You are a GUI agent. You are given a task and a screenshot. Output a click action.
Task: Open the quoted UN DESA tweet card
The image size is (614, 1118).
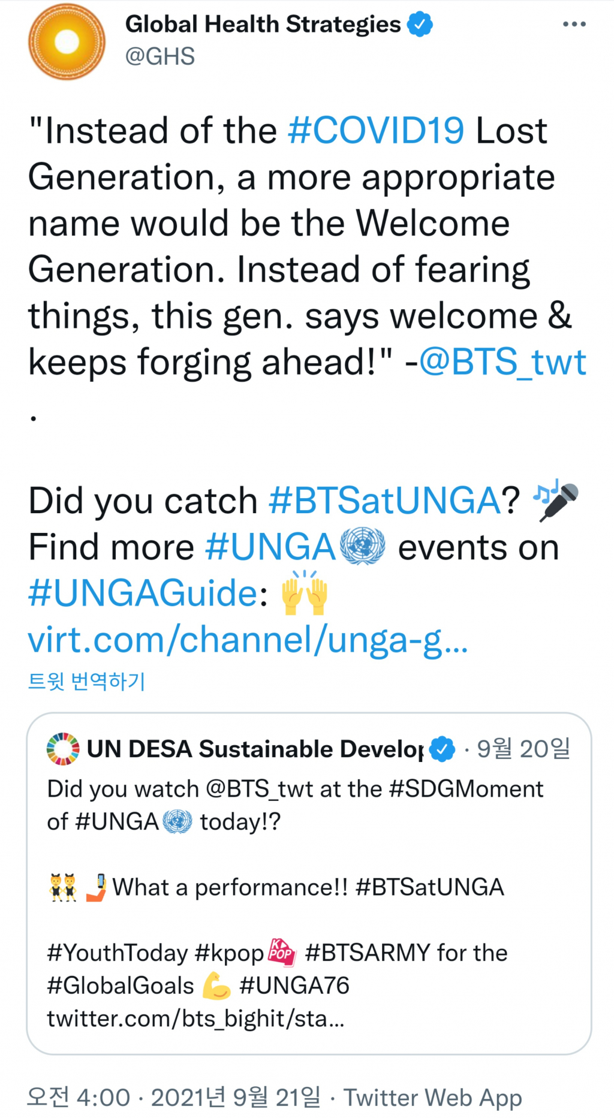coord(309,883)
